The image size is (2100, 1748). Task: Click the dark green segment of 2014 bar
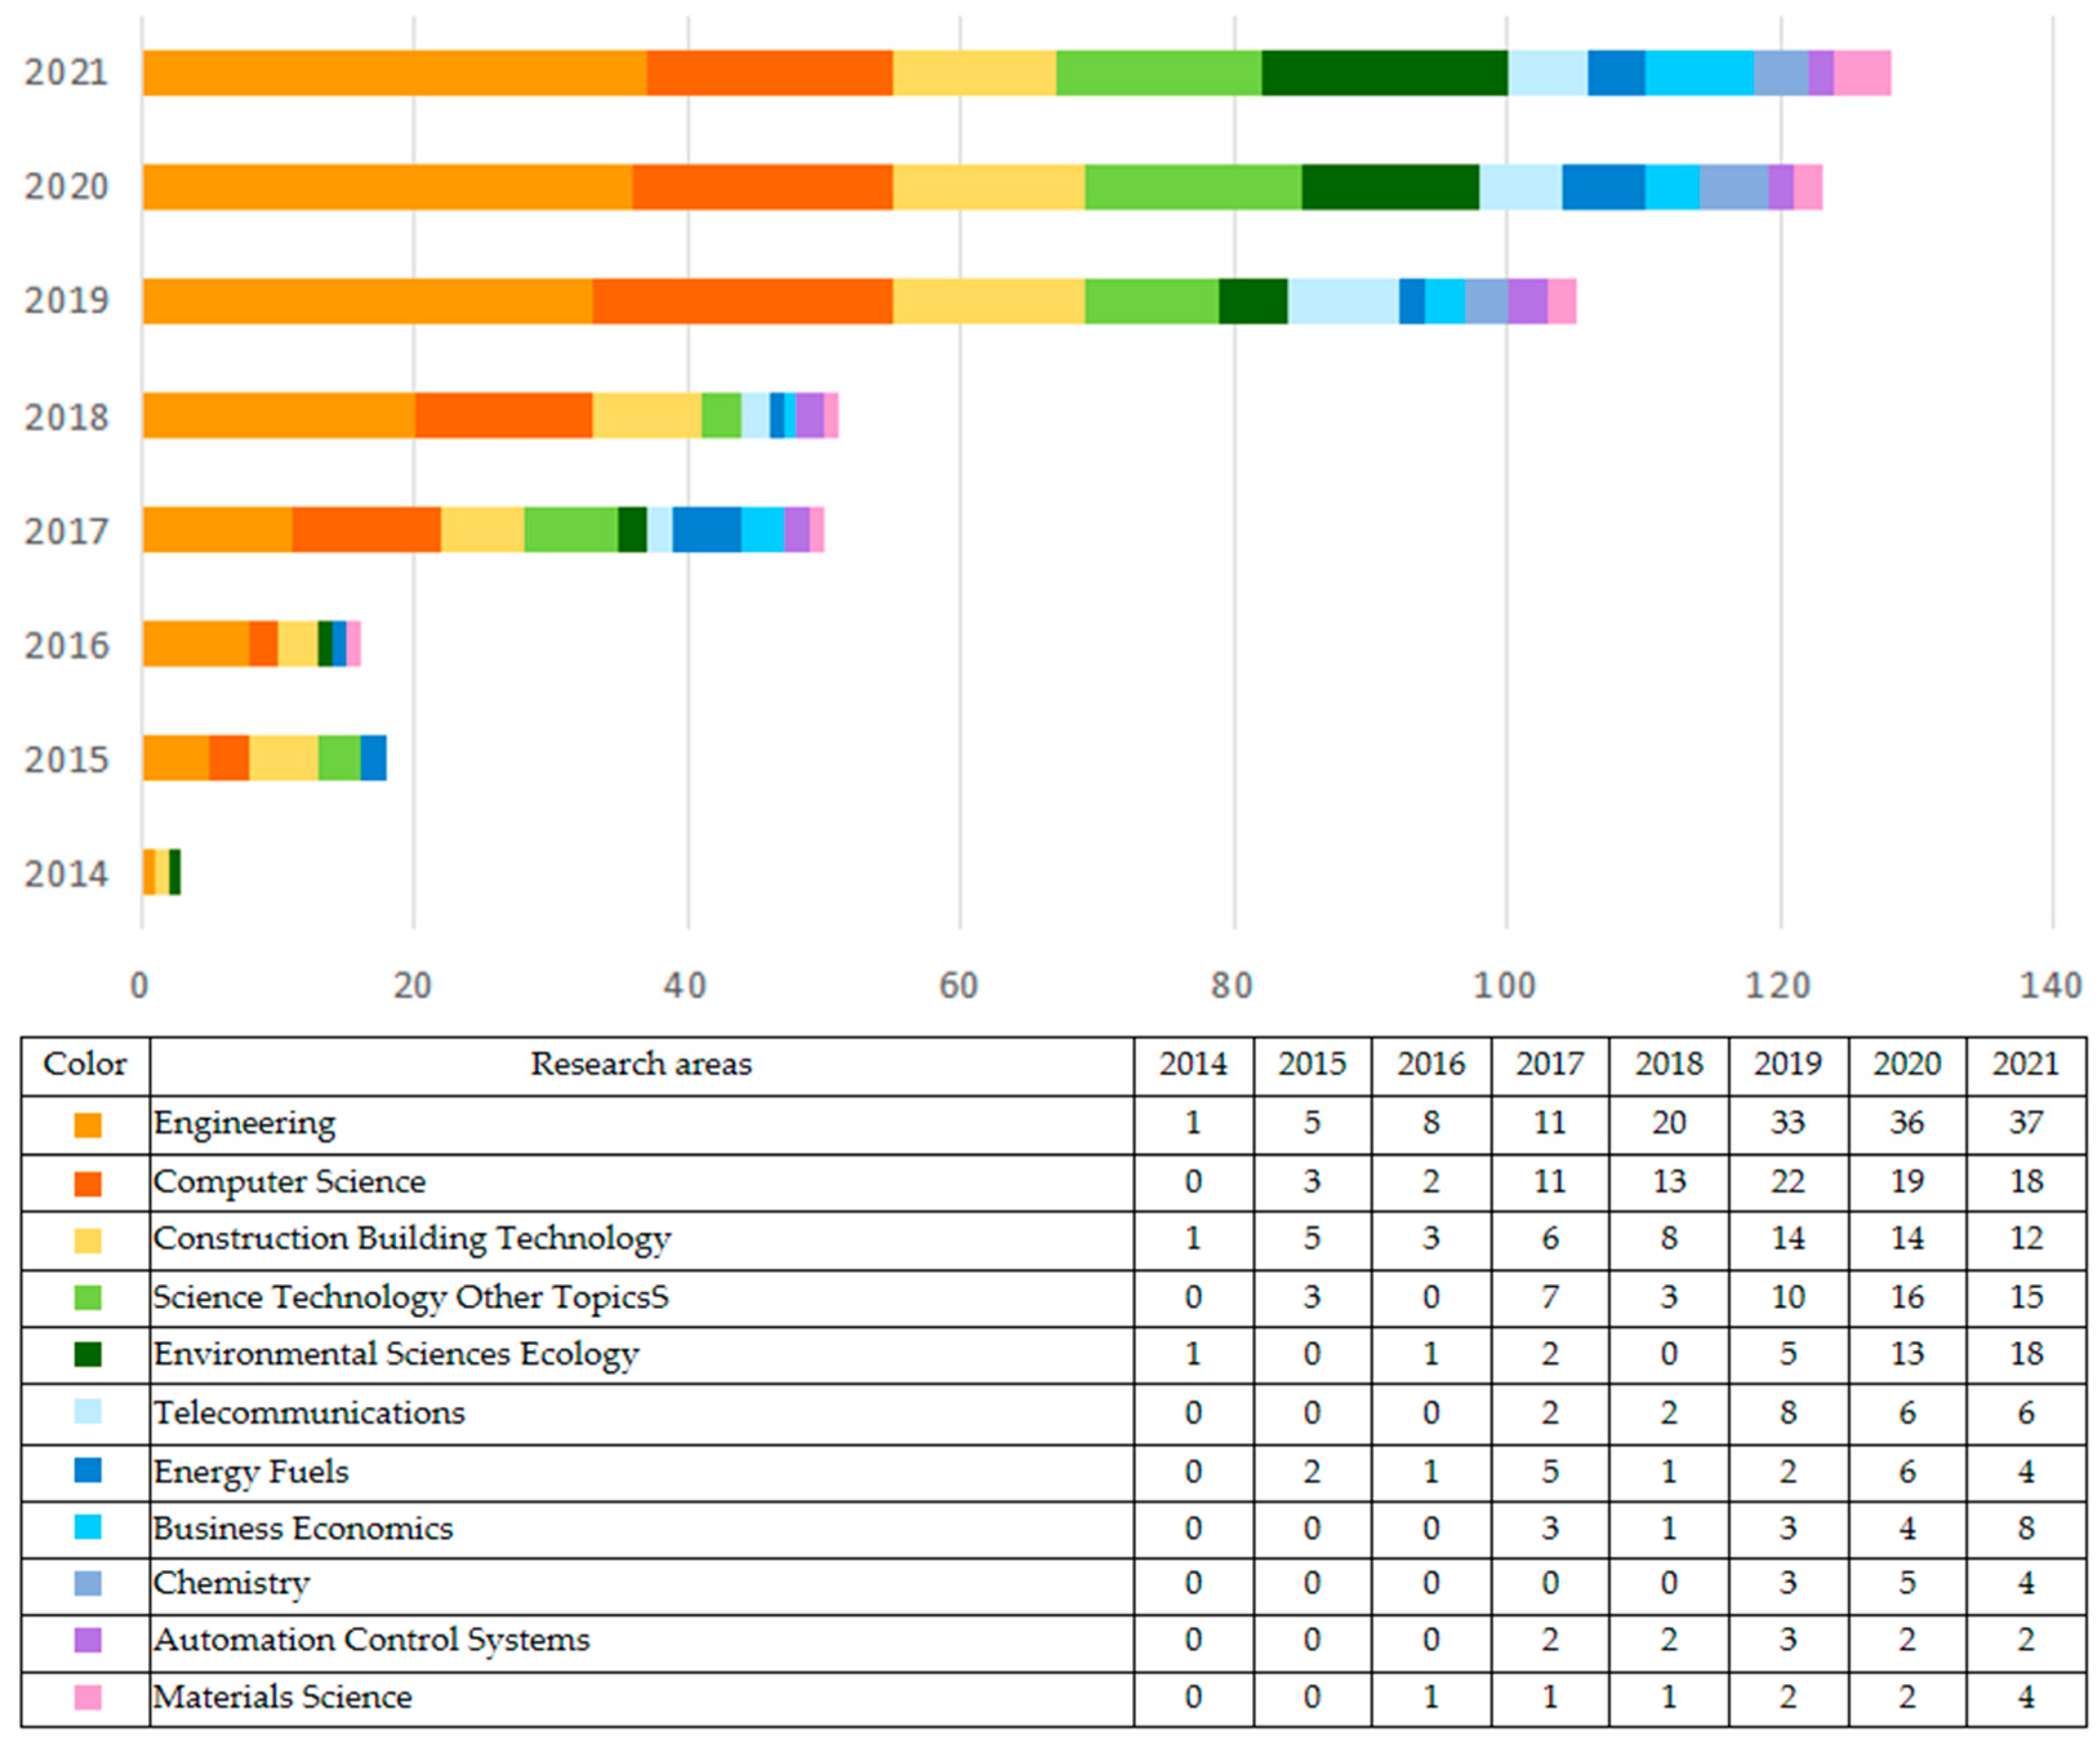[175, 872]
